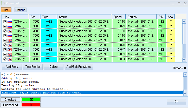Click the proxy table vertical scrollbar thumb
This screenshot has height=108, width=188.
[x=184, y=34]
